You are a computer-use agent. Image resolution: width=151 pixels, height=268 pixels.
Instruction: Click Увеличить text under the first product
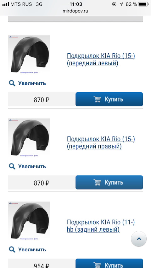pyautogui.click(x=32, y=83)
